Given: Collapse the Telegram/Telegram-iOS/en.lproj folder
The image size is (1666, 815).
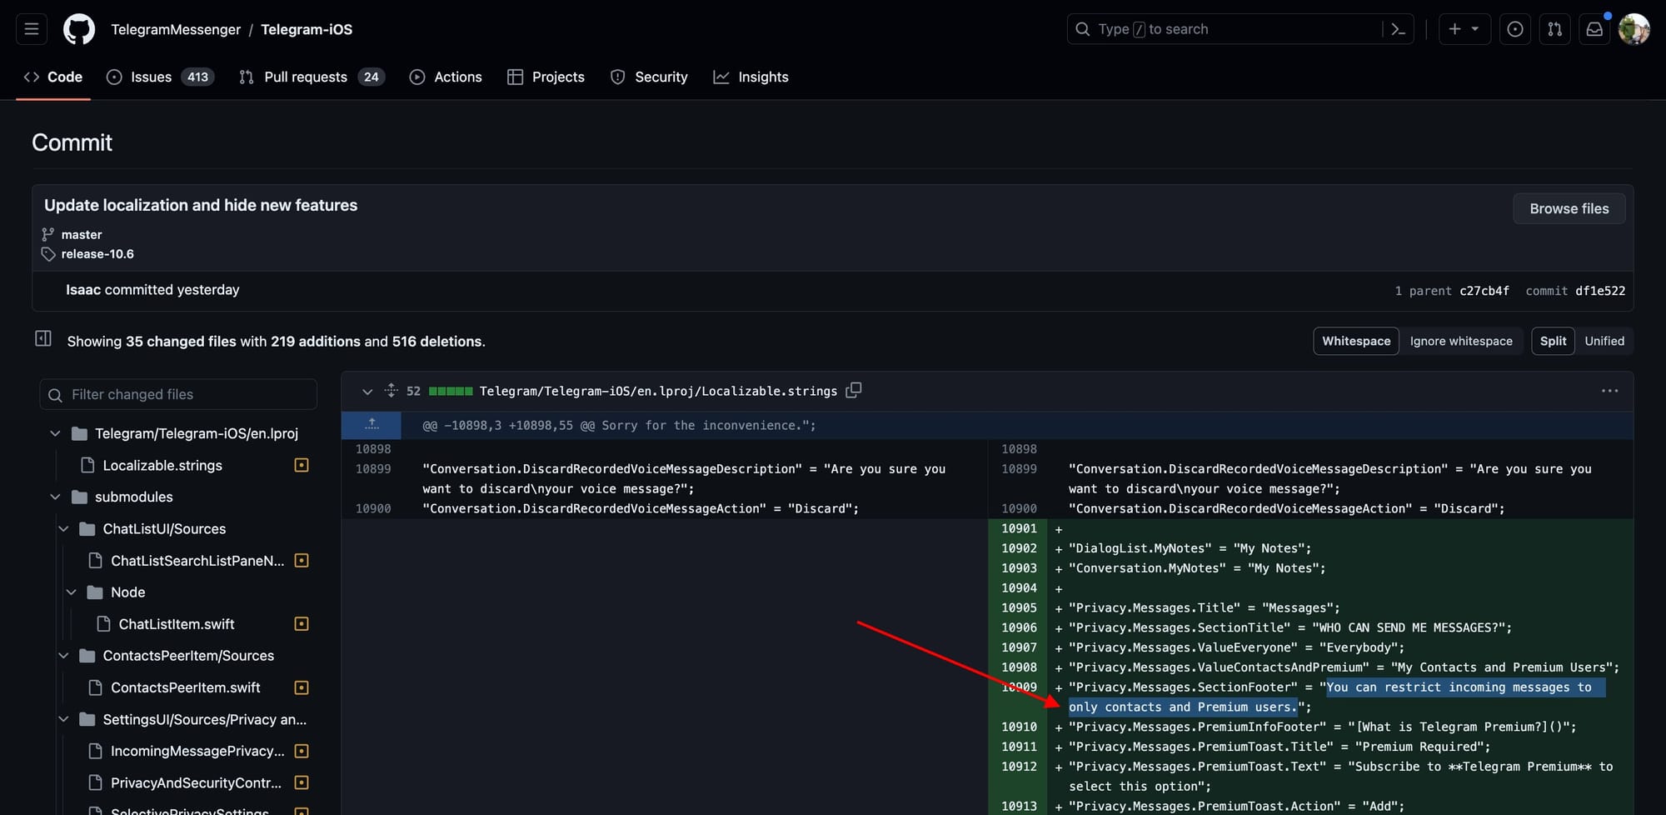Looking at the screenshot, I should 55,433.
